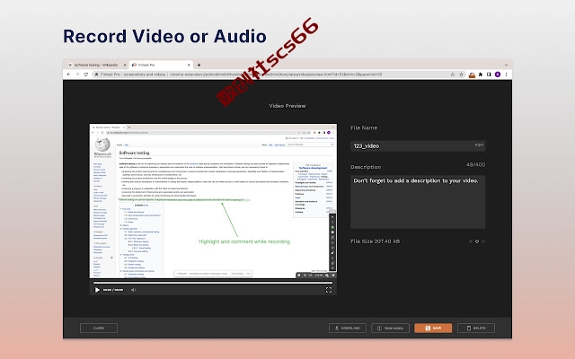Close the FireShot Pro tab

click(189, 65)
